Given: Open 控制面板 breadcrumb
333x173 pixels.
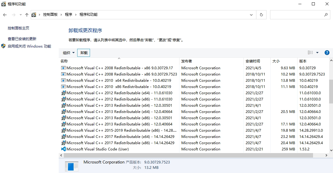Looking at the screenshot, I should (50, 15).
